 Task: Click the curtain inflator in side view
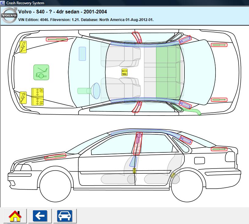[186, 140]
